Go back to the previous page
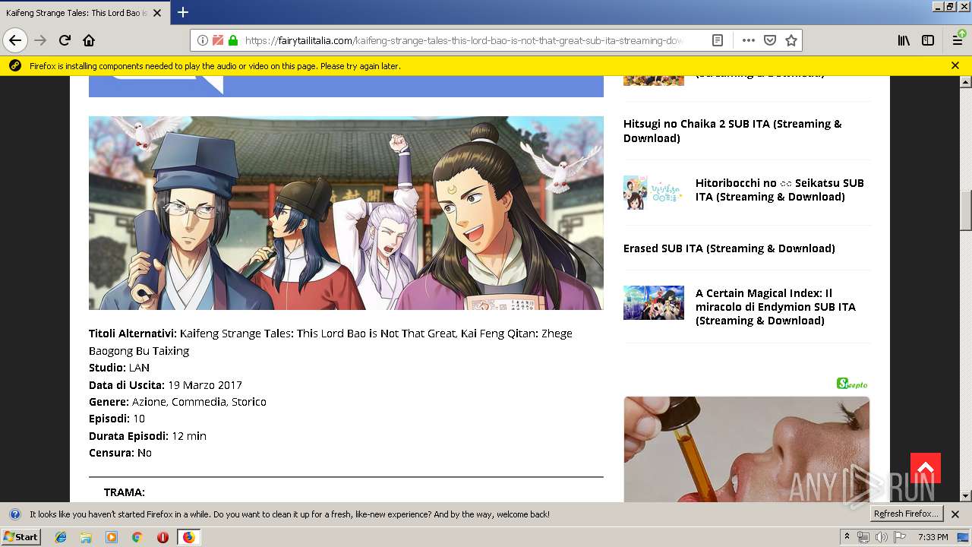This screenshot has width=972, height=547. 15,40
